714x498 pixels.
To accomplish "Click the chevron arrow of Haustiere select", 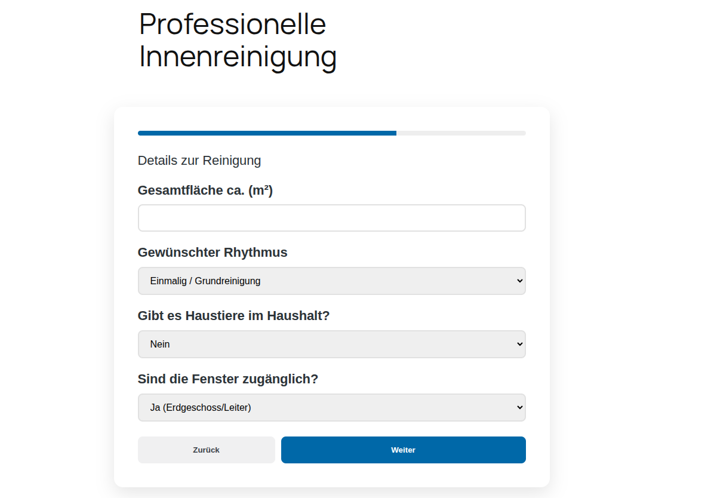I will coord(519,344).
